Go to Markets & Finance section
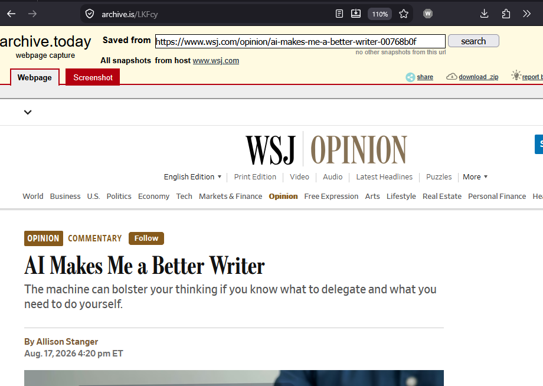 coord(231,197)
